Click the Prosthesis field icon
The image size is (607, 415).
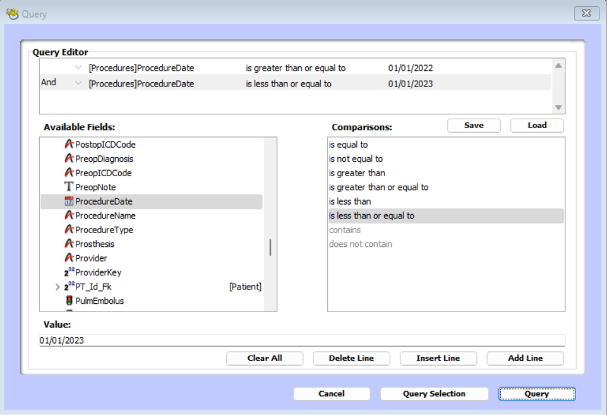click(69, 244)
